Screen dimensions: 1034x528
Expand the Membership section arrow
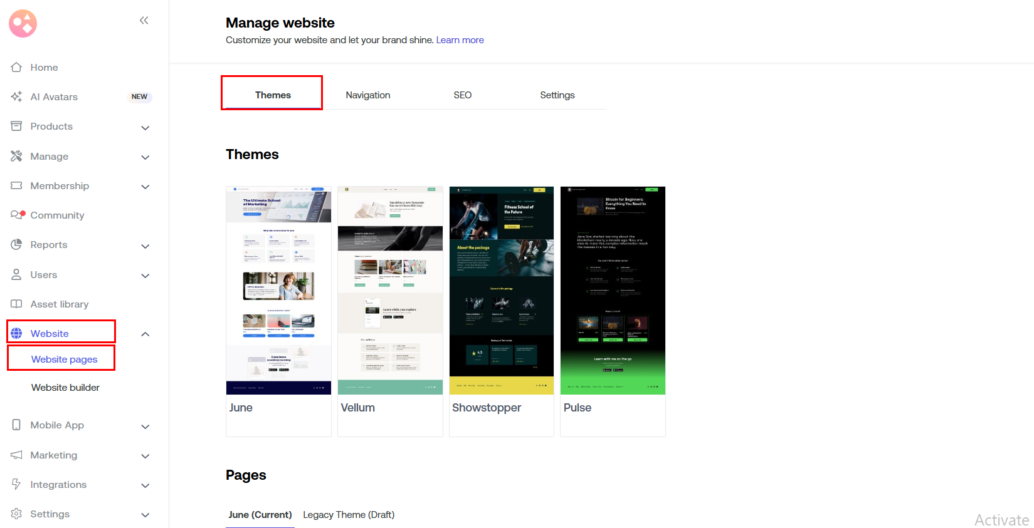[145, 187]
